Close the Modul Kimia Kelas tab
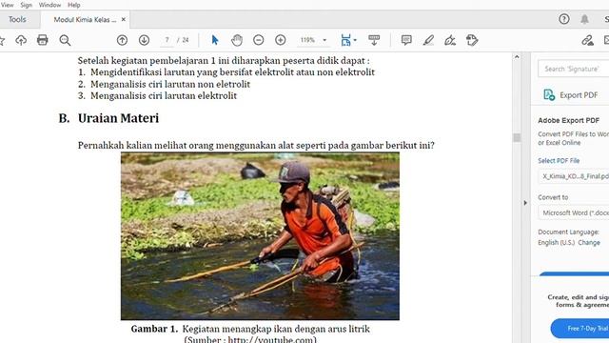Viewport: 609px width, 343px height. coord(124,19)
